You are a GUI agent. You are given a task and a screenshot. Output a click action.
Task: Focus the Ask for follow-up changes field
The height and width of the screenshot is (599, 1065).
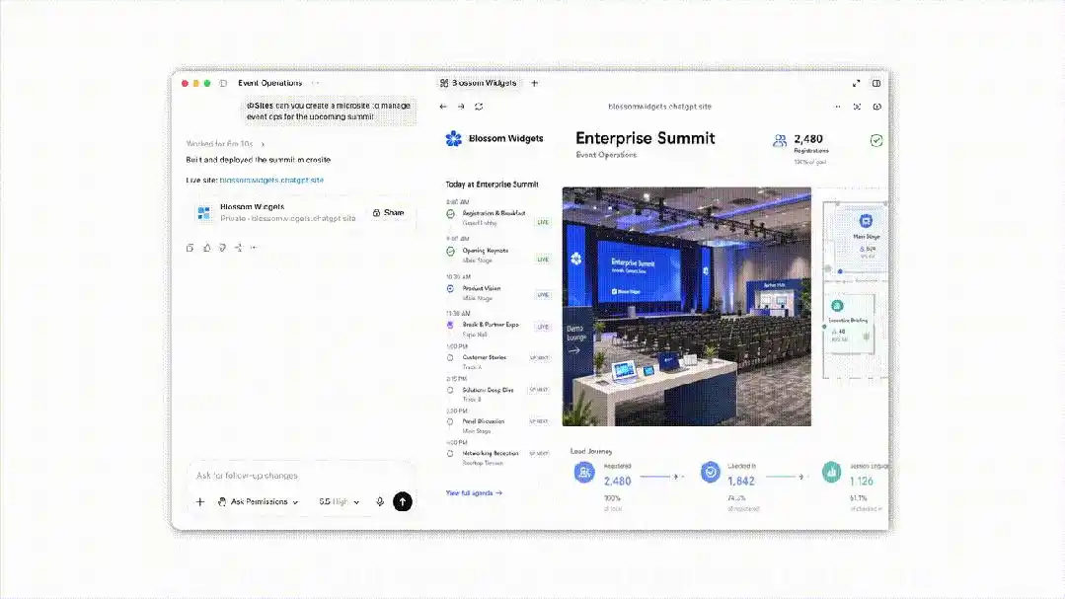click(302, 476)
